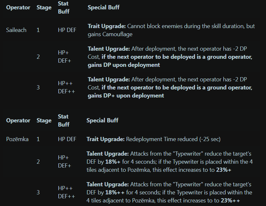
Task: Click the second table's Special Buff header
Action: (x=102, y=120)
